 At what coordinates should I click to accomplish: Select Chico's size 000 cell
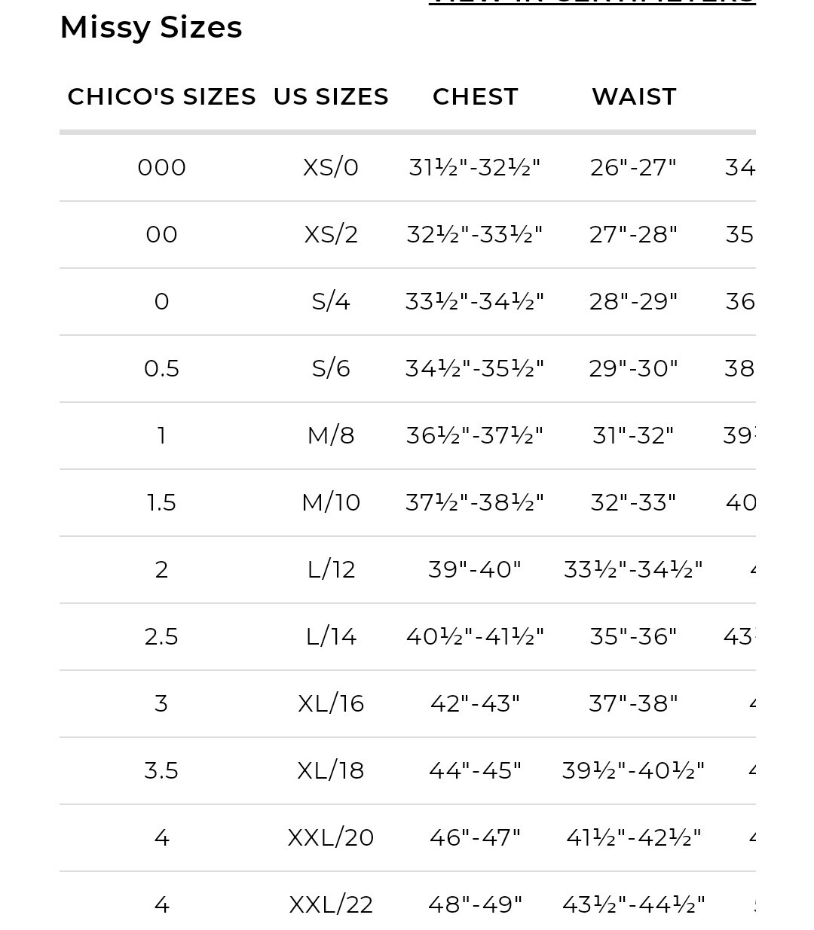(x=162, y=167)
